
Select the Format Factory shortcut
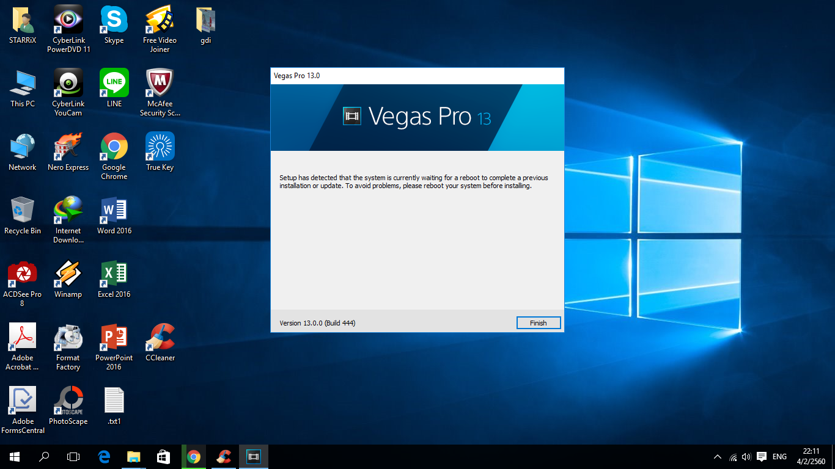pos(68,346)
